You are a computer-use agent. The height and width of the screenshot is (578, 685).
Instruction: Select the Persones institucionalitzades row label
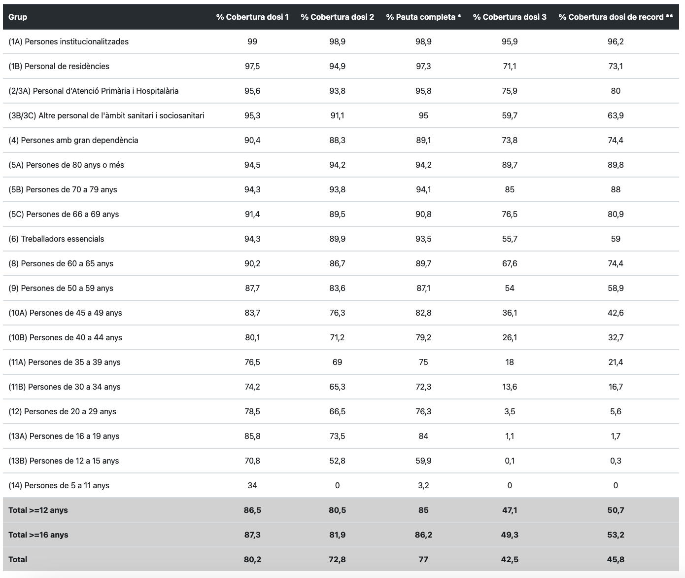coord(68,41)
